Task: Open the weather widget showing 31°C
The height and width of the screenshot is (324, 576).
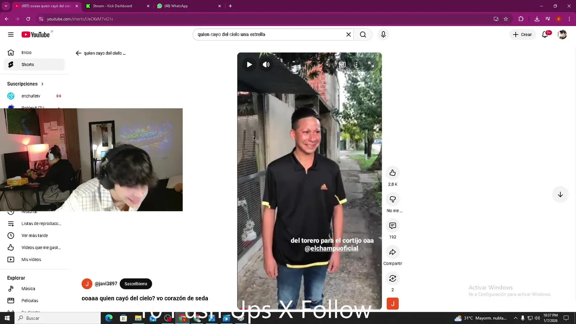Action: point(480,318)
